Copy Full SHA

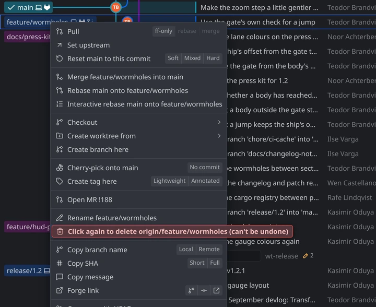pos(215,263)
